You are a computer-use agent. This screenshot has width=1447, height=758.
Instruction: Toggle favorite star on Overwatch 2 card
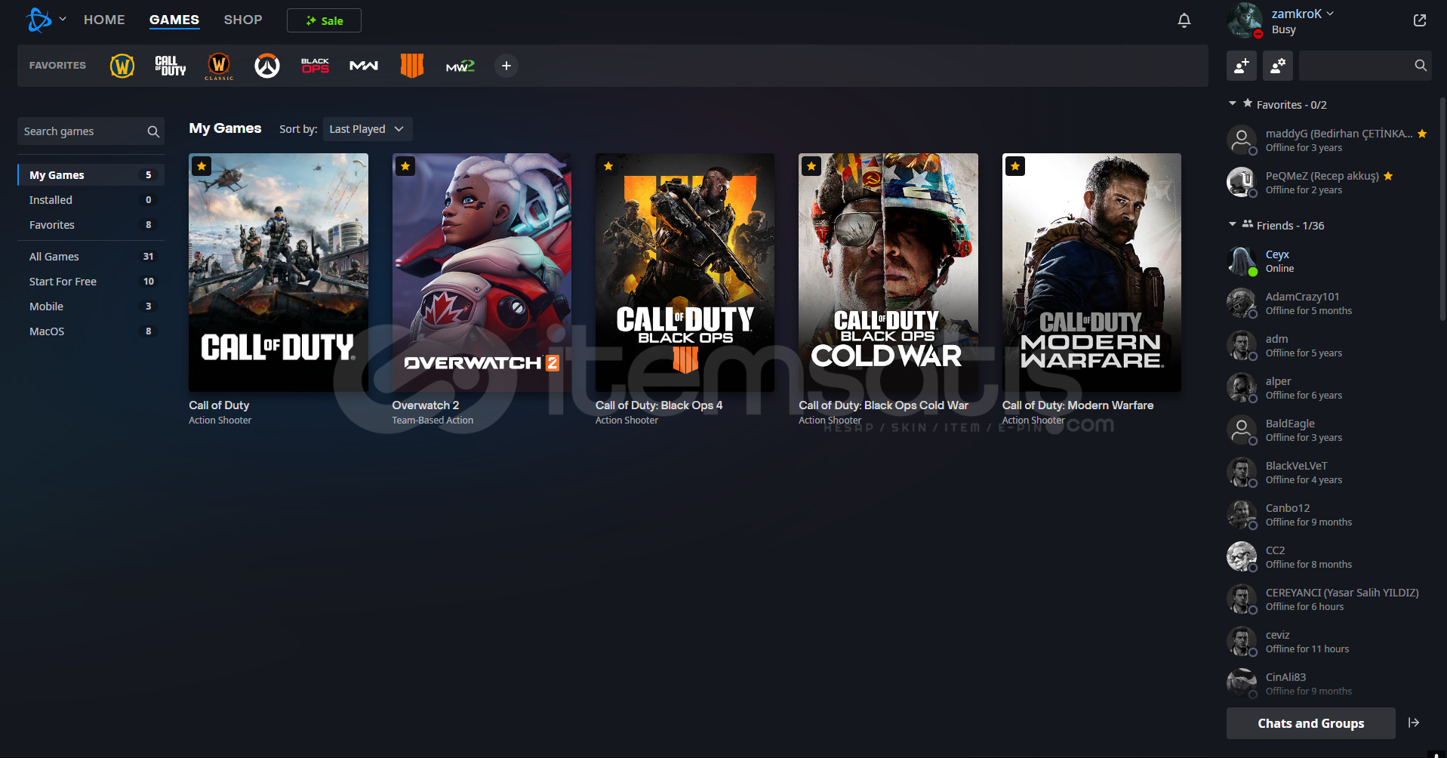coord(405,166)
